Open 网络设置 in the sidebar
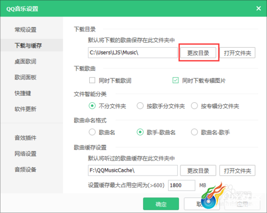This screenshot has width=267, height=213. coord(26,154)
